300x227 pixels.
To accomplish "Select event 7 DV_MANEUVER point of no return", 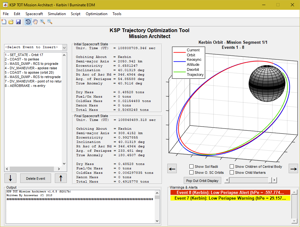I will click(x=33, y=81).
